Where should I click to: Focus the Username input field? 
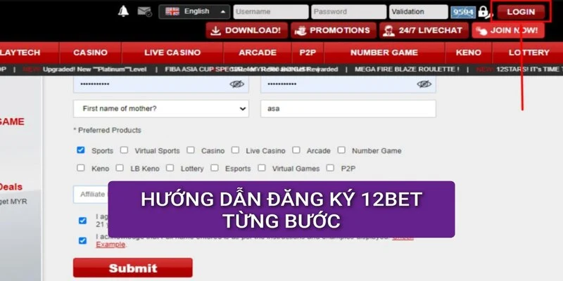click(x=271, y=12)
